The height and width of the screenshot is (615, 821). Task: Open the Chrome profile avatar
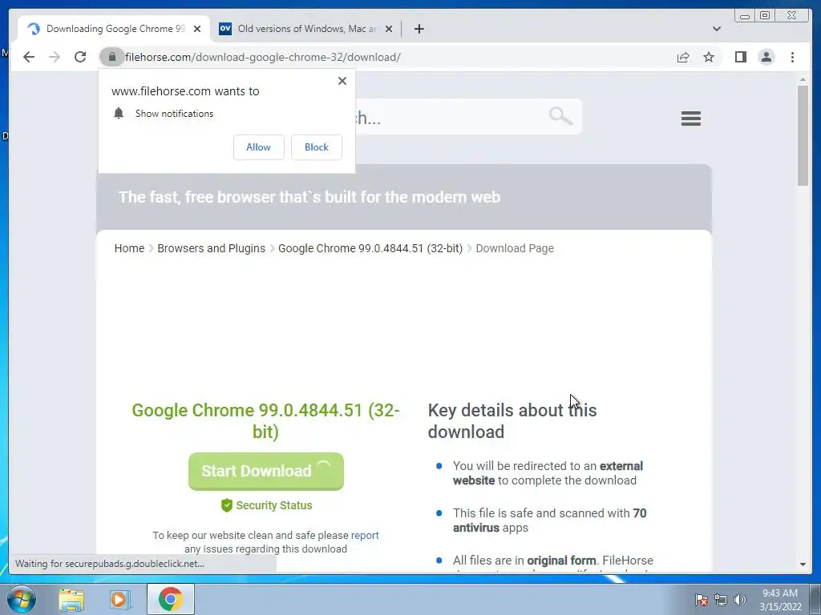(x=766, y=57)
